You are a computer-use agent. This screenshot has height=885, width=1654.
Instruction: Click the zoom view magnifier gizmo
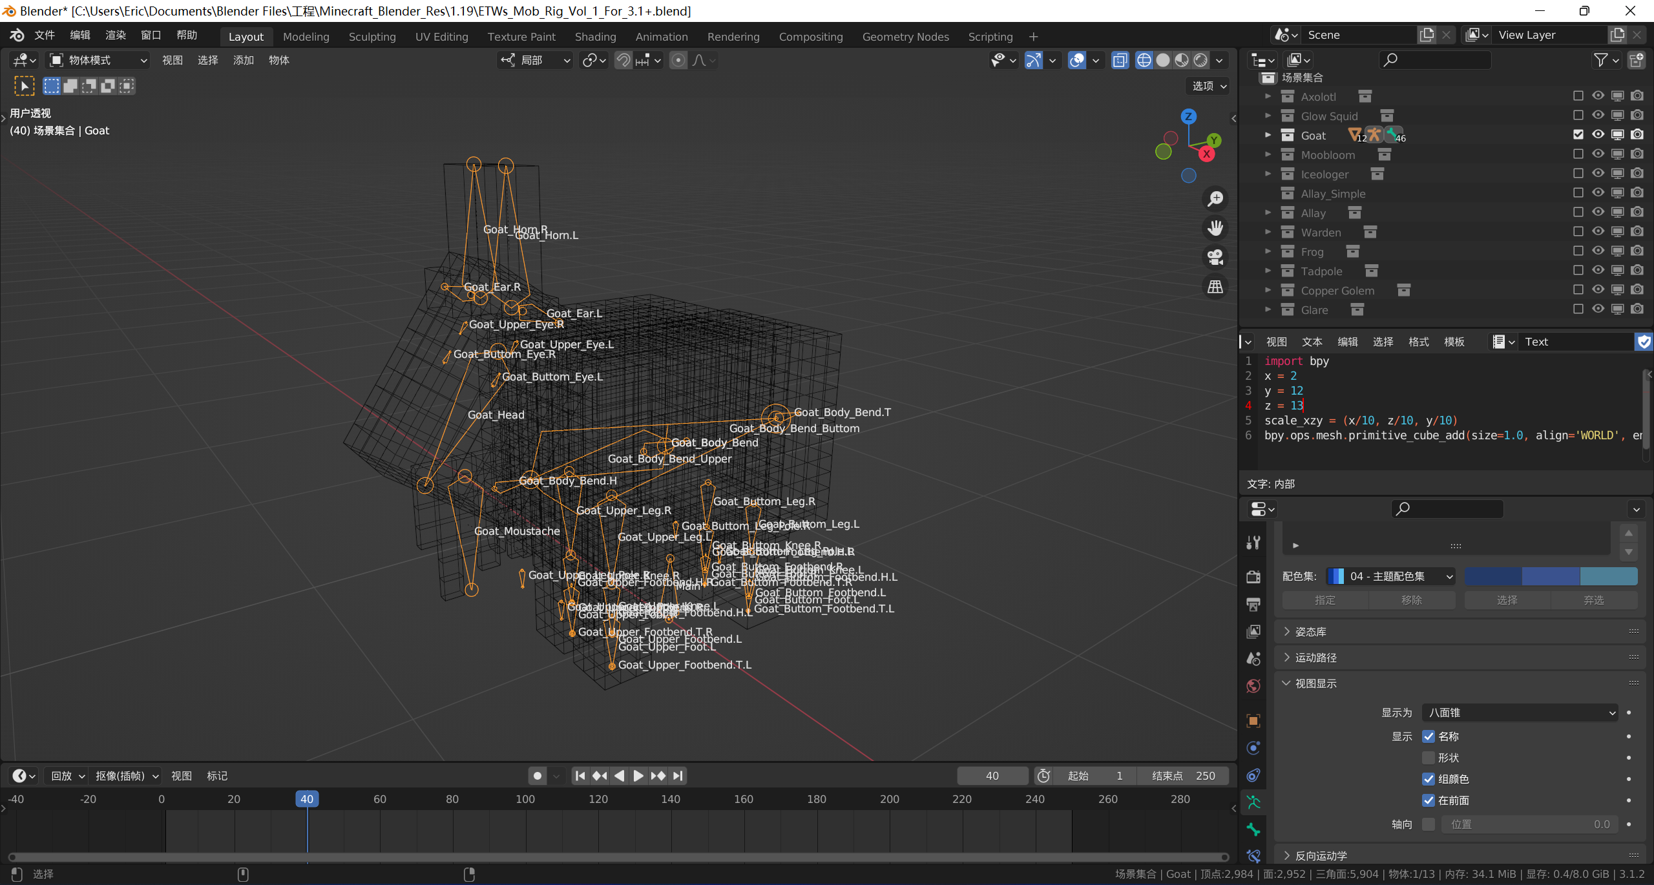pos(1215,199)
